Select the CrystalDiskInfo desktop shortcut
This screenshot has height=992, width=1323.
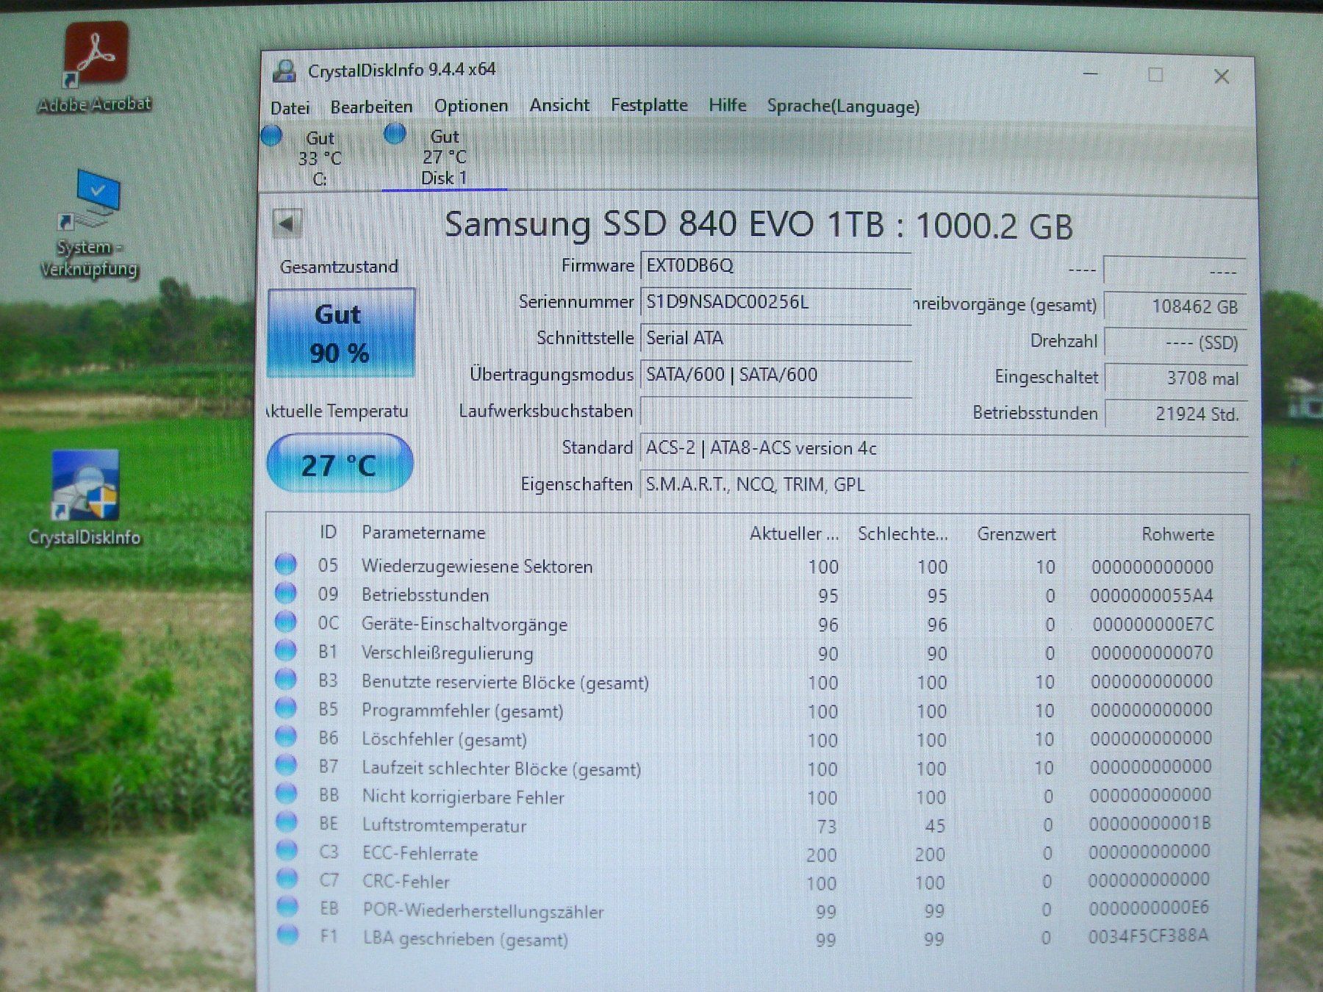(x=85, y=498)
